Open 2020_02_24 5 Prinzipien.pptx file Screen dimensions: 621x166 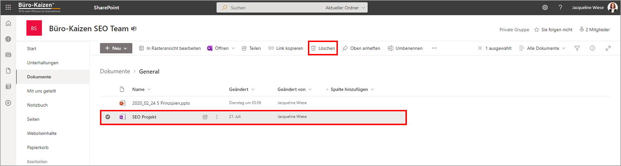(161, 103)
